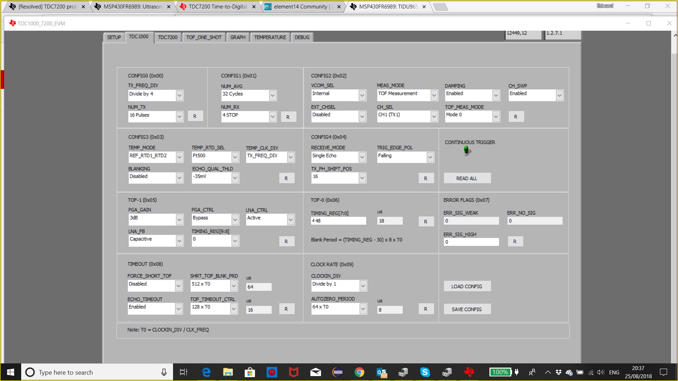The width and height of the screenshot is (678, 381).
Task: Show hidden system tray icons
Action: [x=548, y=372]
